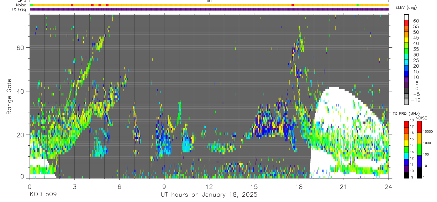Click the x-axis tick label '9'
Screen dimensions: 437x202
(164, 186)
